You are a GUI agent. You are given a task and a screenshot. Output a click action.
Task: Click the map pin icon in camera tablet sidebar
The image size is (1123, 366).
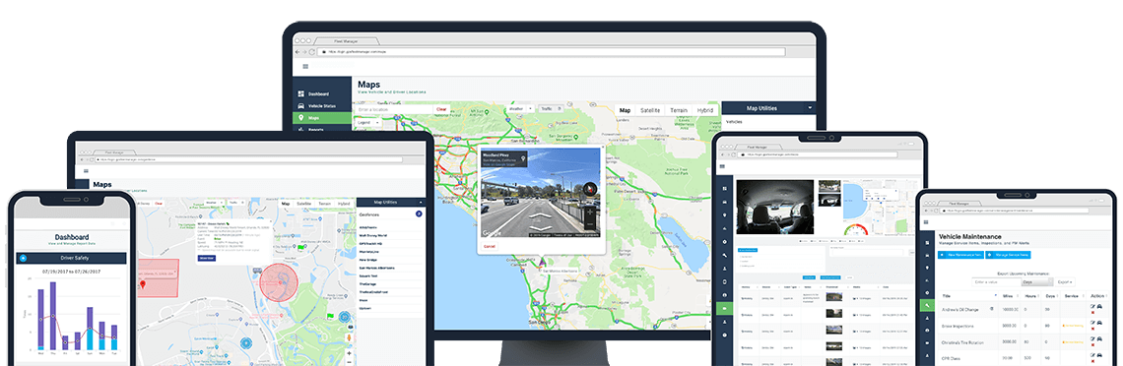coord(725,215)
